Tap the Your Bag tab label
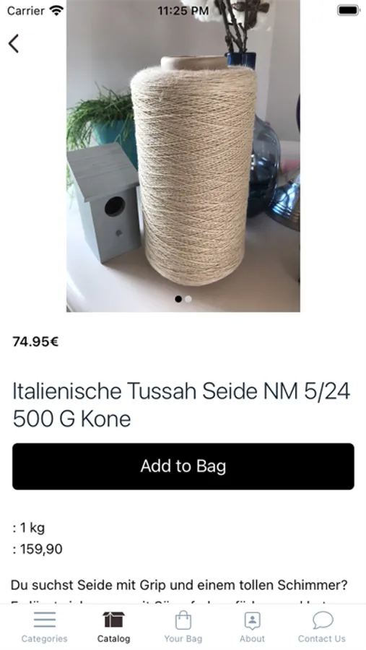366x650 pixels. (x=183, y=639)
